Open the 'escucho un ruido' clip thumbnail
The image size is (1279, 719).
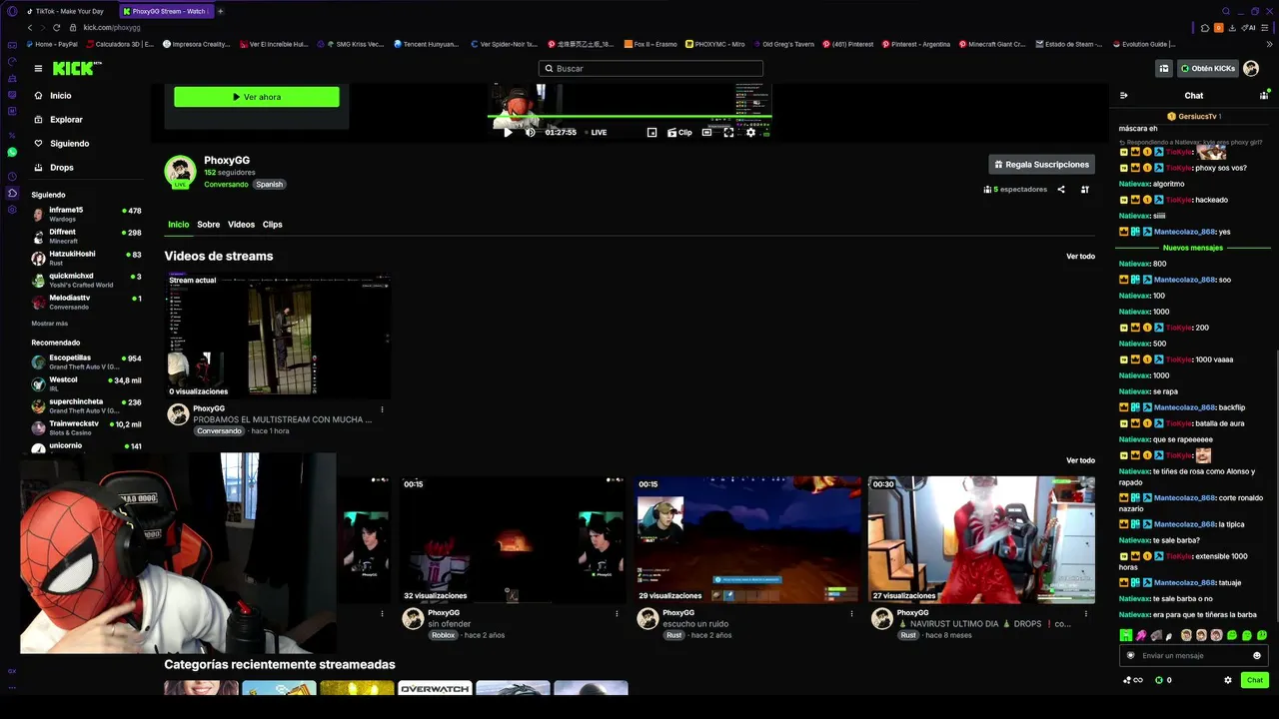coord(747,539)
